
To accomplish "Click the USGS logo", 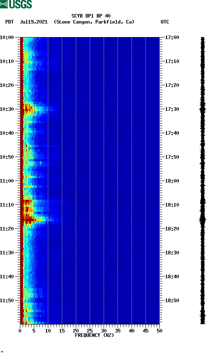I will 16,4.
